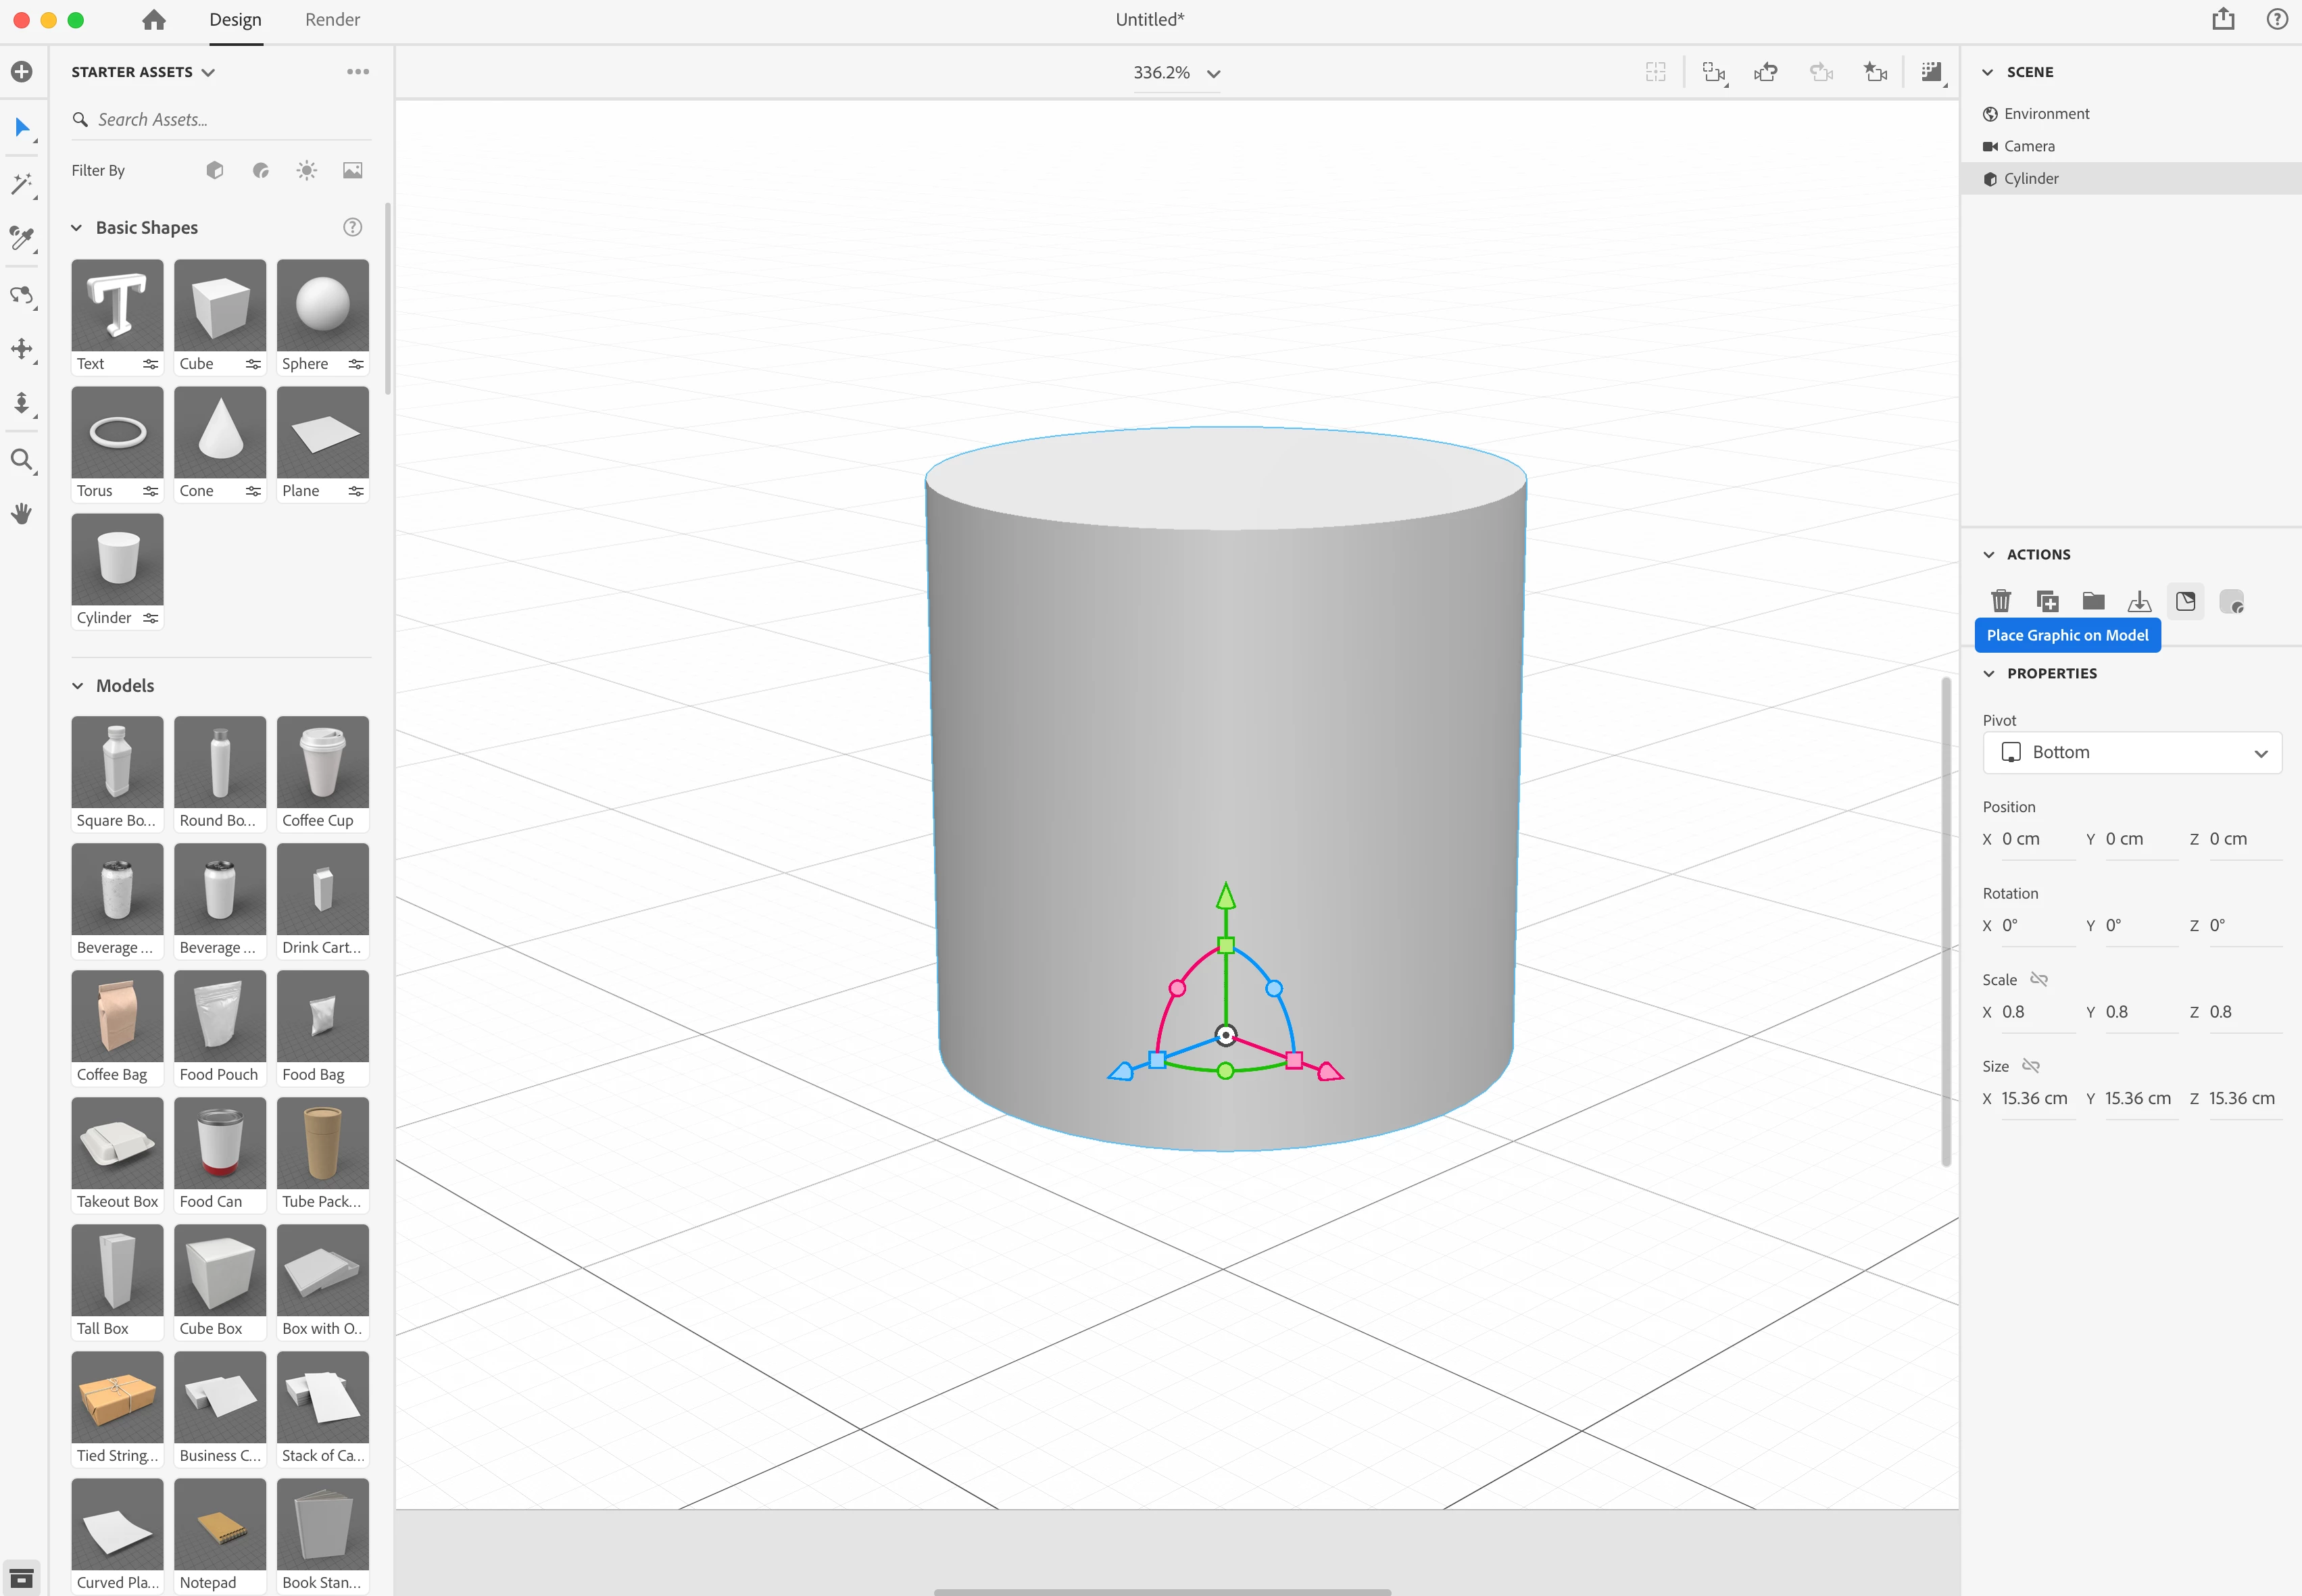Select the Hand pan tool

(x=21, y=514)
